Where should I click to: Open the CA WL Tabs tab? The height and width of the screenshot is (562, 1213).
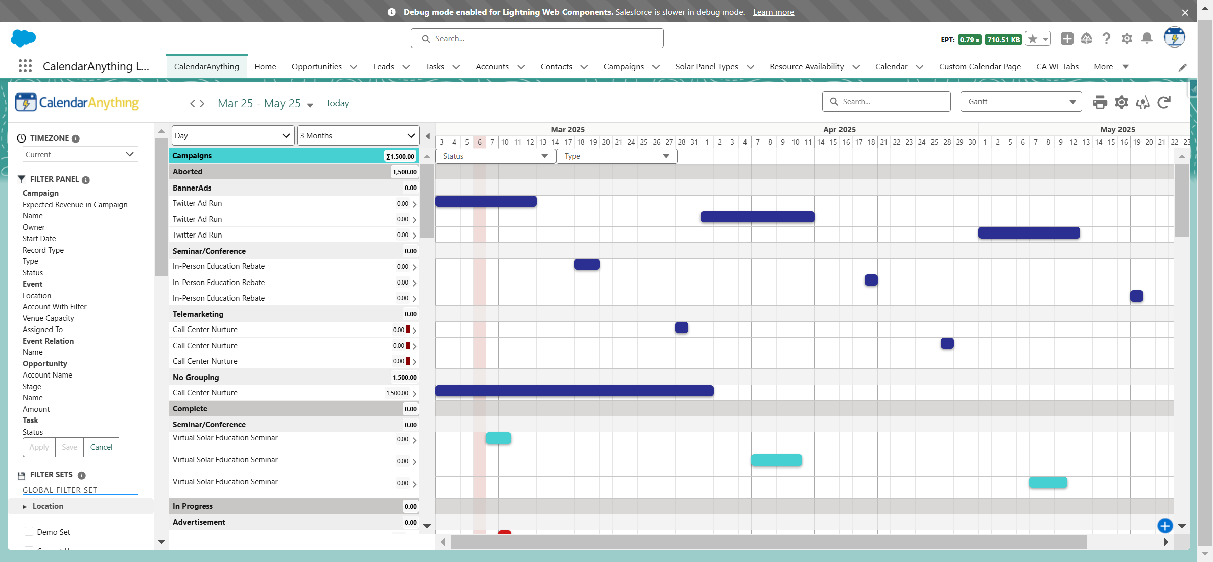coord(1057,67)
